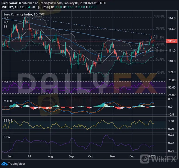Click the 110.0 price axis label
179x168 pixels.
pos(172,61)
